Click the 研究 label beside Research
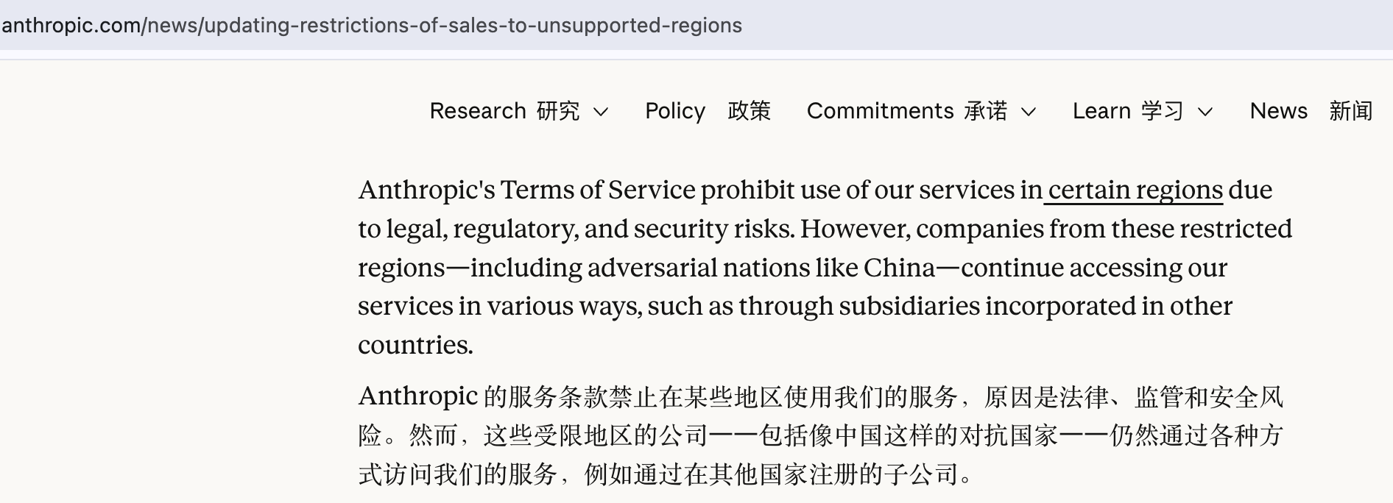 (558, 111)
